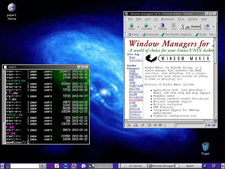
Task: Open the Window menu in Mozilla
Action: point(193,19)
